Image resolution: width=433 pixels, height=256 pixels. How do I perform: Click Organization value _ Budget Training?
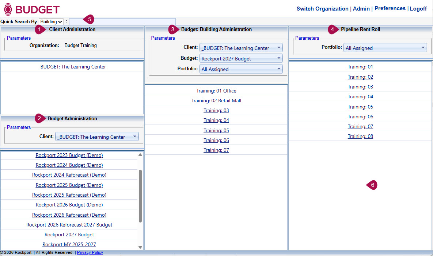[x=79, y=46]
